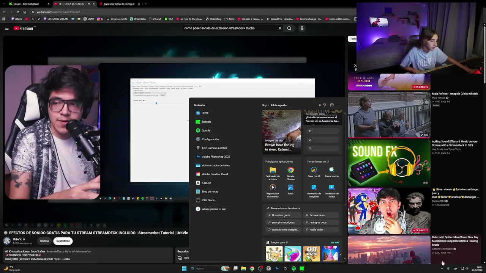
Task: Open the 'temu' bookmarks folder
Action: [x=230, y=19]
